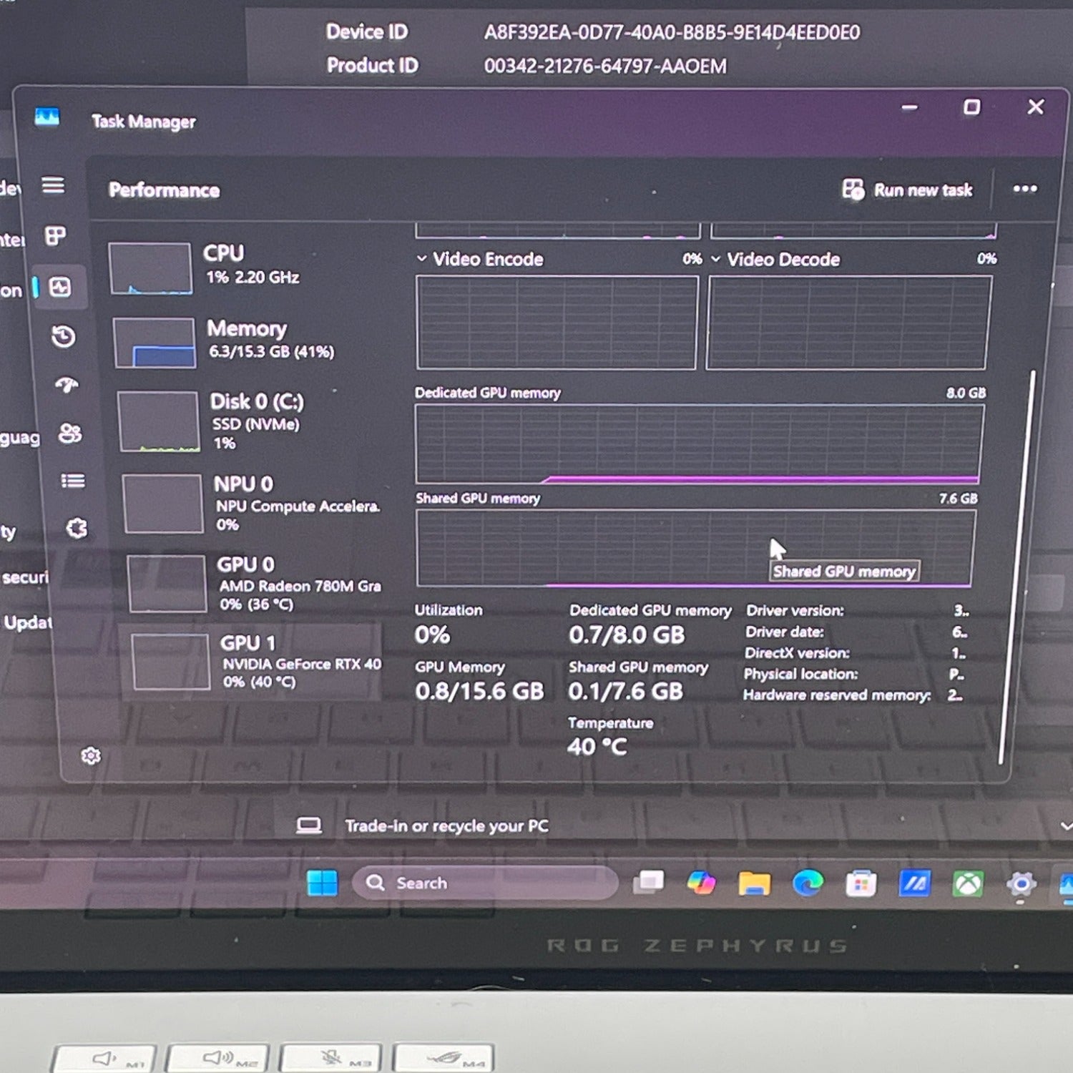Open App history icon in sidebar
The image size is (1073, 1073).
(x=64, y=336)
